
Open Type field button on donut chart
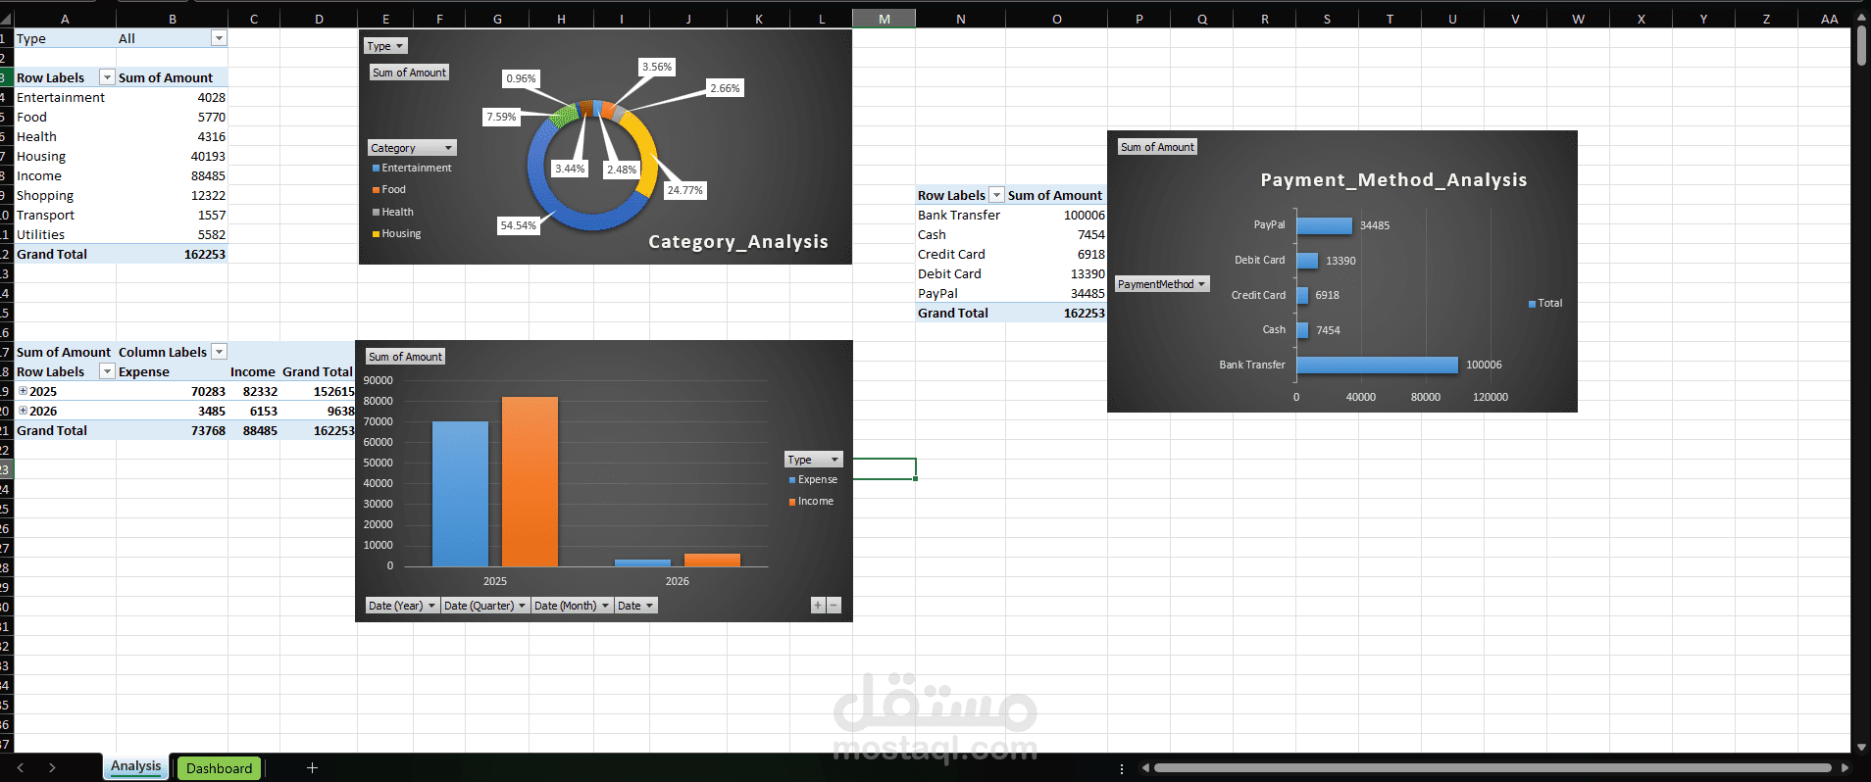[384, 46]
